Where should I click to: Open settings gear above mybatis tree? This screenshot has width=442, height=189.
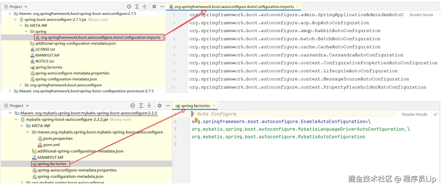coord(160,105)
